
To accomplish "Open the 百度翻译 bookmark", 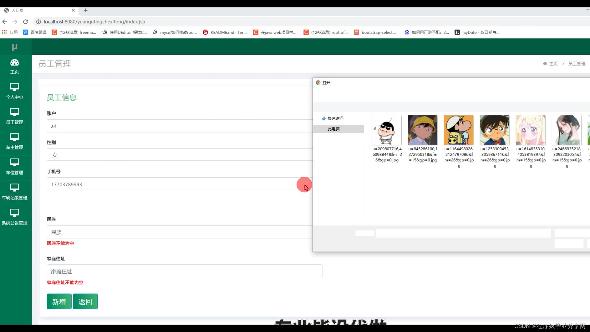I will [x=35, y=32].
